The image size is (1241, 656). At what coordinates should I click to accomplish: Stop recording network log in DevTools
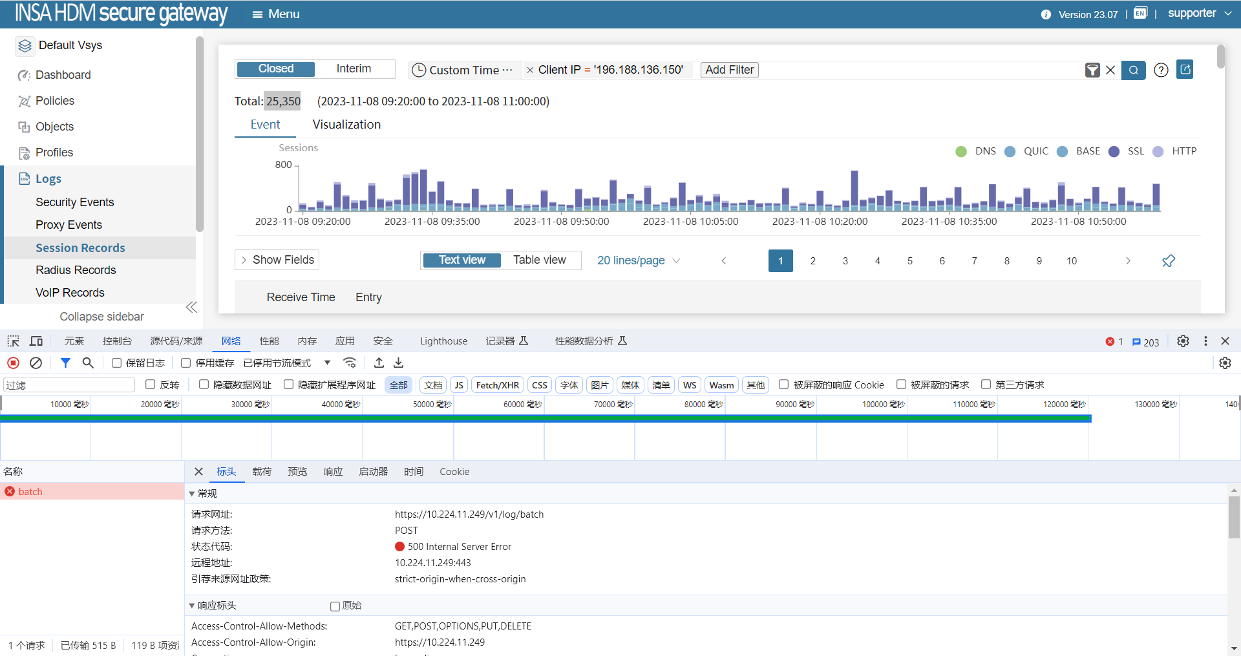point(14,363)
